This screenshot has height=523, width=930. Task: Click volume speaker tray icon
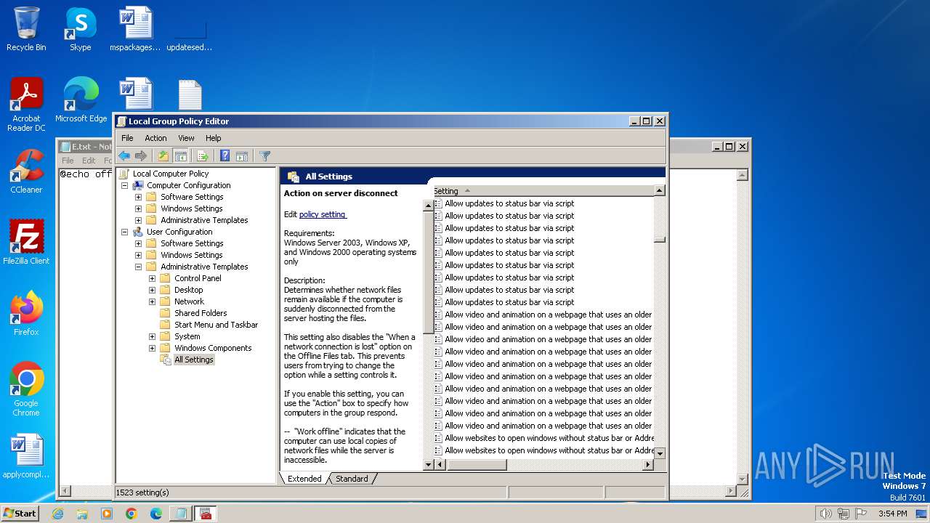click(825, 514)
